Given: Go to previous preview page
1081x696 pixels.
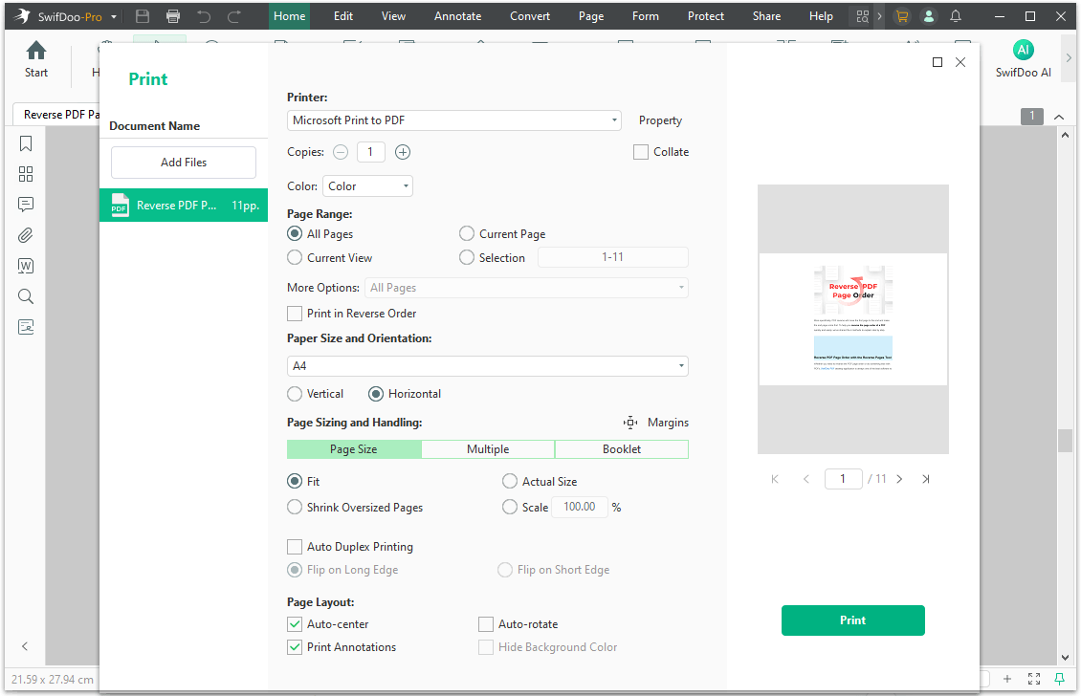Looking at the screenshot, I should coord(805,479).
